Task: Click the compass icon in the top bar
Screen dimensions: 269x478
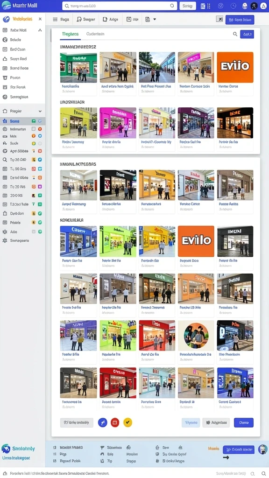Action: coord(220,6)
